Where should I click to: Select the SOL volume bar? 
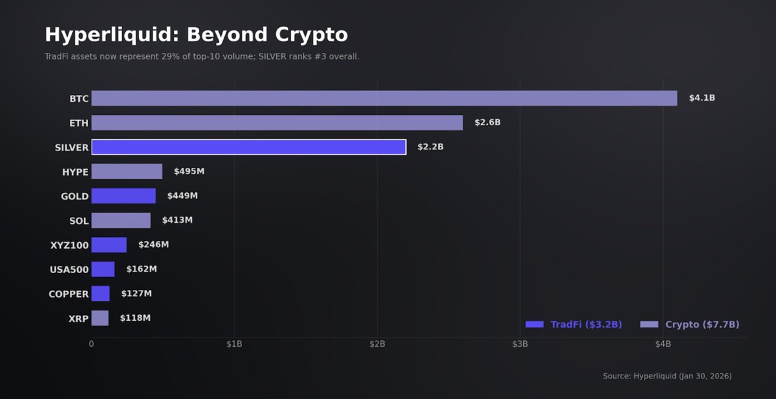pyautogui.click(x=121, y=220)
